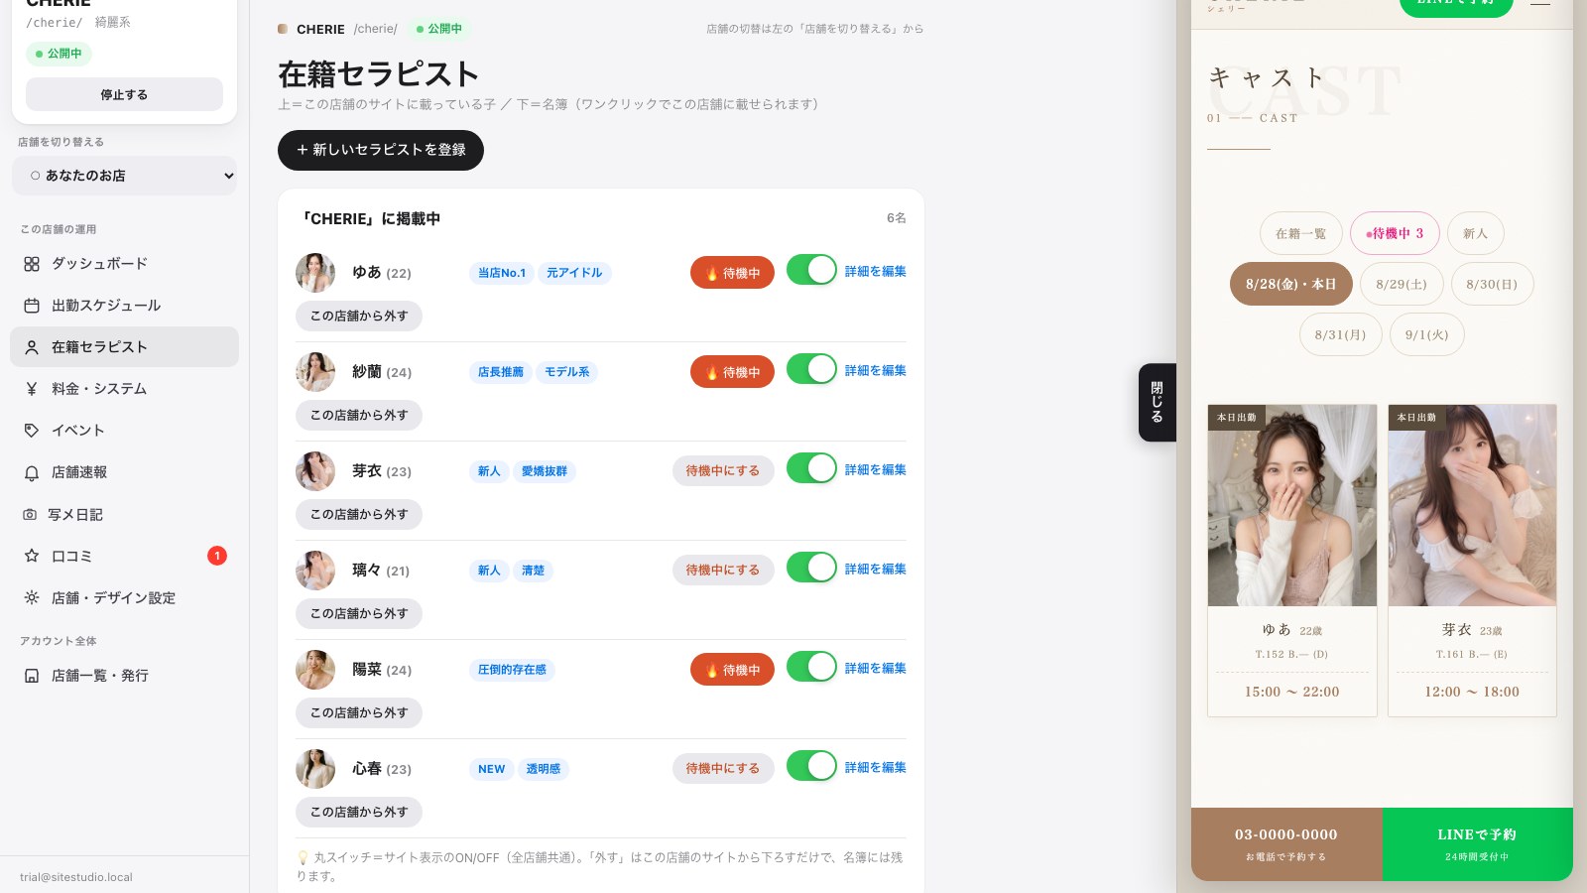Turn off 待機中 status for ゆあ
The image size is (1587, 893).
click(x=732, y=273)
